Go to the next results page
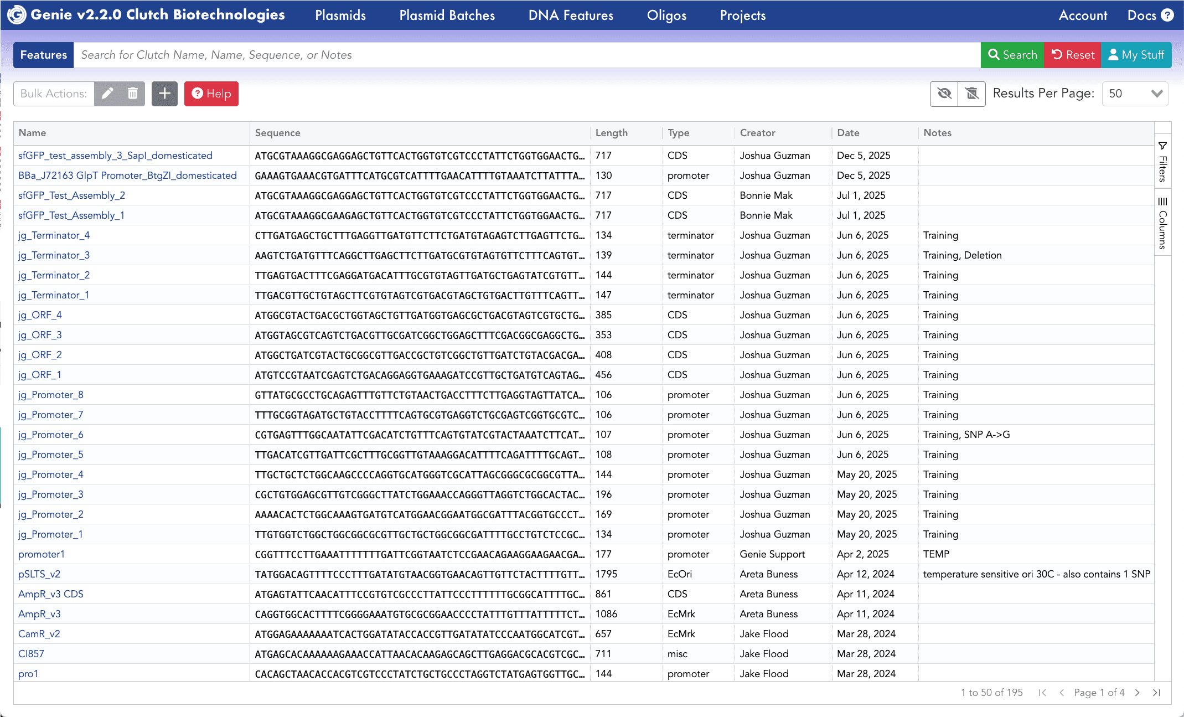Image resolution: width=1184 pixels, height=717 pixels. coord(1138,693)
